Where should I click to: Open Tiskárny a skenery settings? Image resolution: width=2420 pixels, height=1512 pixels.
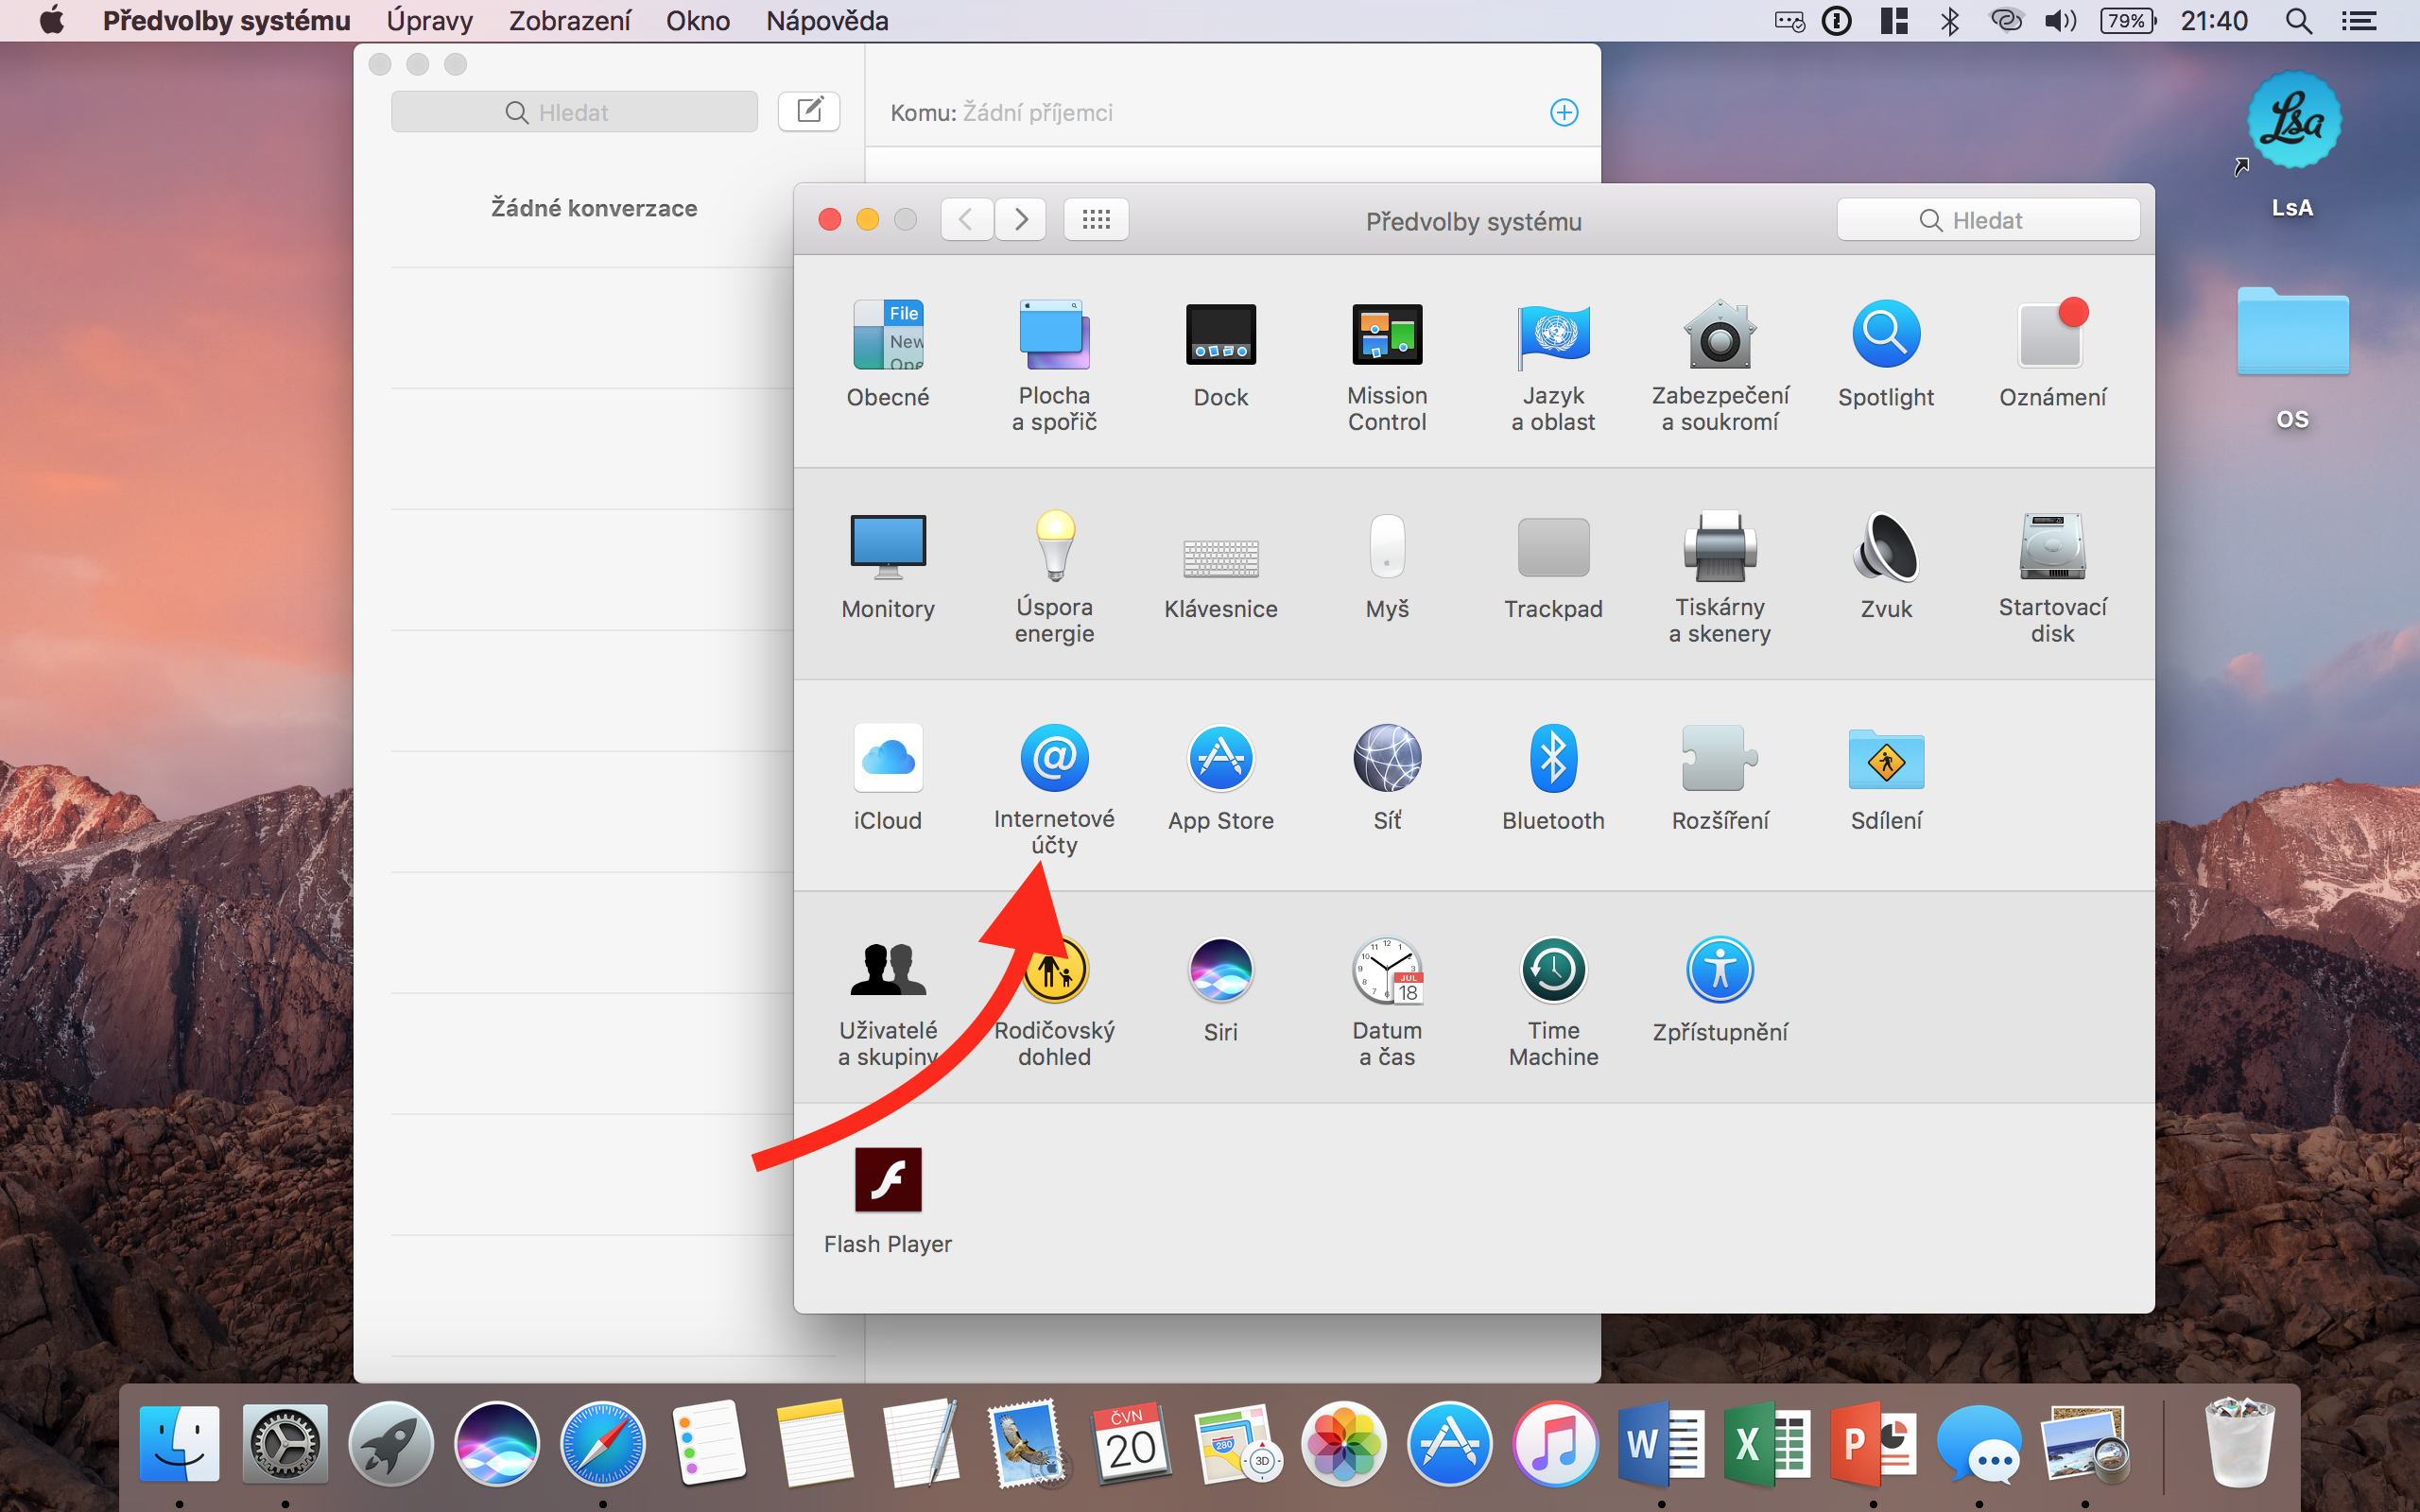point(1719,547)
